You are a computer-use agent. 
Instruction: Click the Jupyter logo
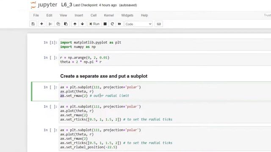44,5
